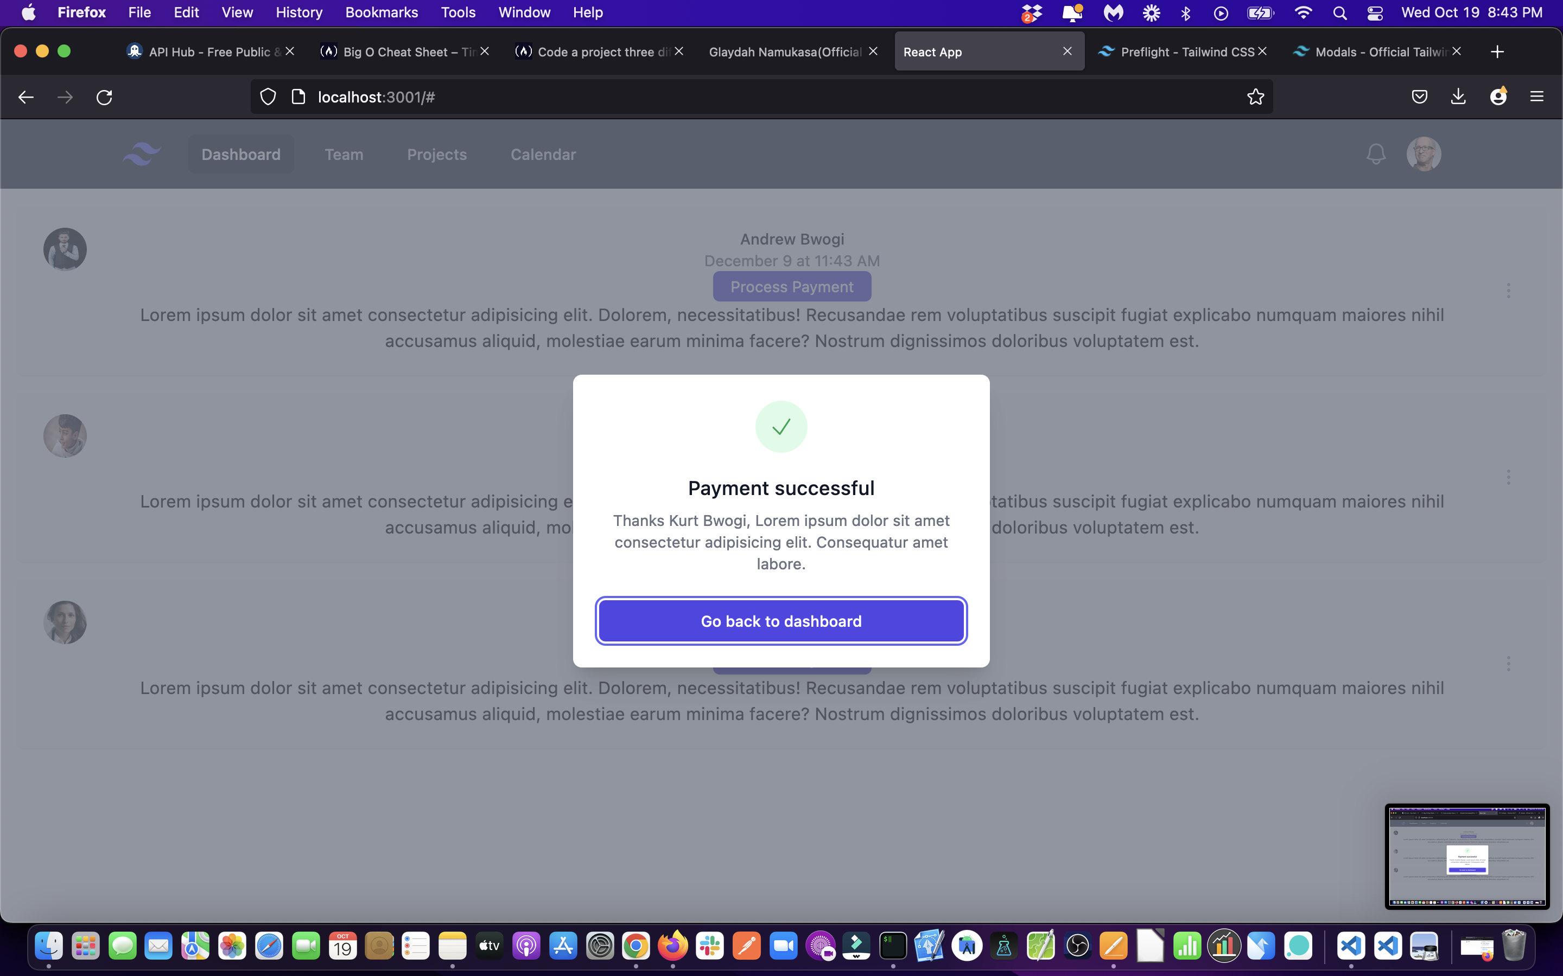The image size is (1563, 976).
Task: Open Dropbox in the menu bar
Action: point(1032,12)
